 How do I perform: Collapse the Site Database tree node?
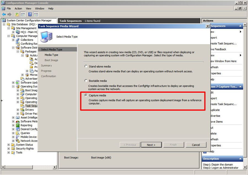click(x=4, y=24)
